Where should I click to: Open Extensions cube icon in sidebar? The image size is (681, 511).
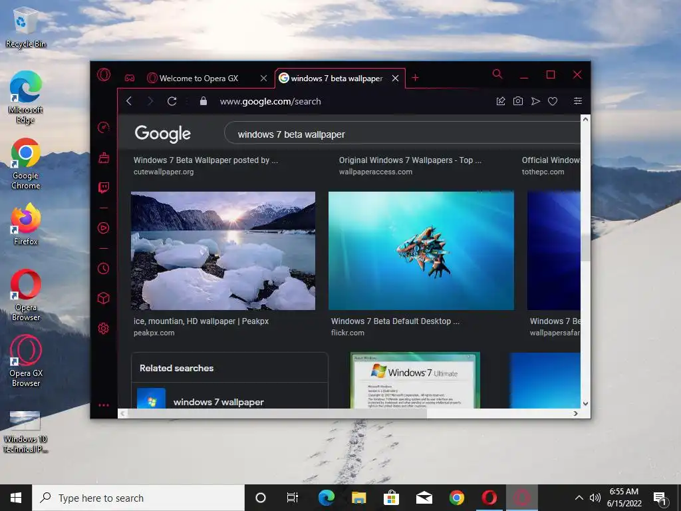(x=103, y=298)
